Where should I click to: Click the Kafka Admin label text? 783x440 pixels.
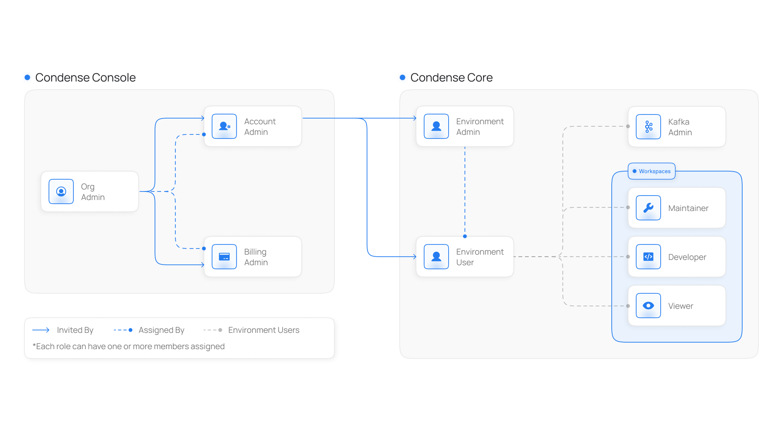(x=680, y=127)
